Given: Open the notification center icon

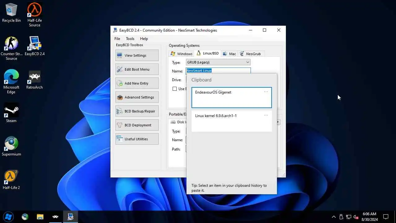Looking at the screenshot, I should 386,217.
